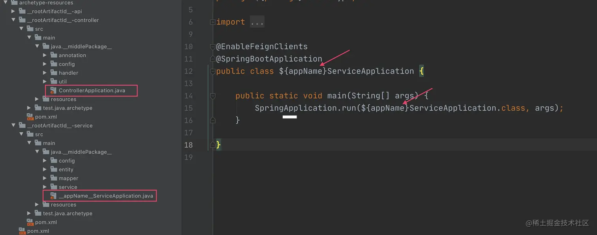Expand the folded import ellipsis
This screenshot has width=597, height=235.
257,22
